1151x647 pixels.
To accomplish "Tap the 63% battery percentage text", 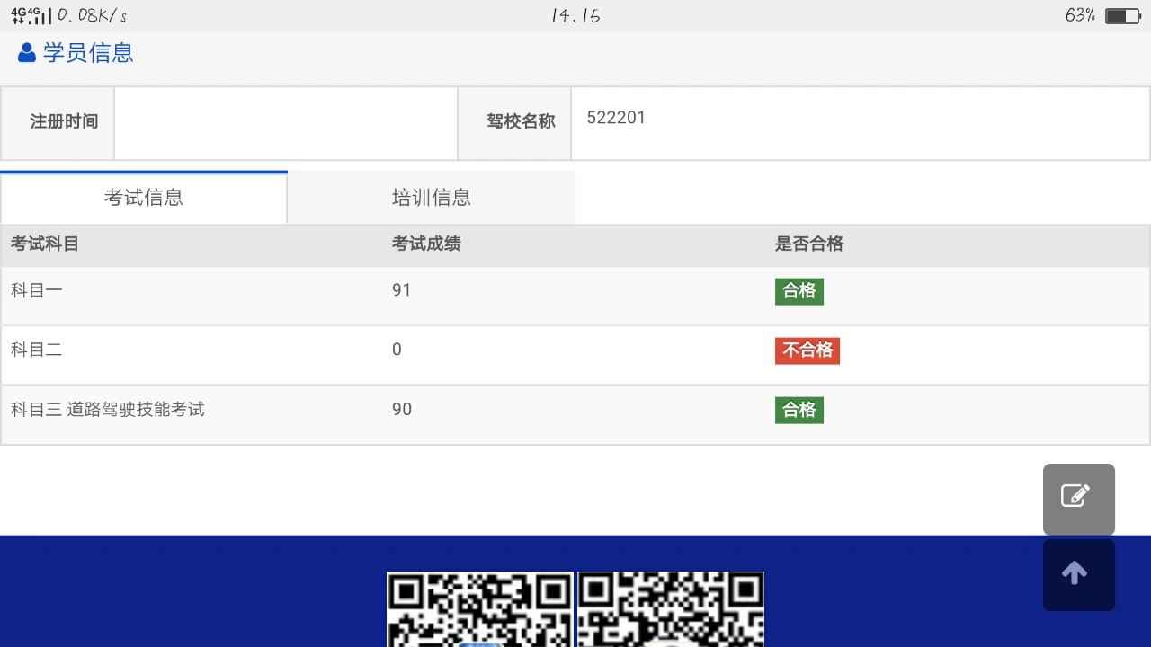I will point(1080,15).
